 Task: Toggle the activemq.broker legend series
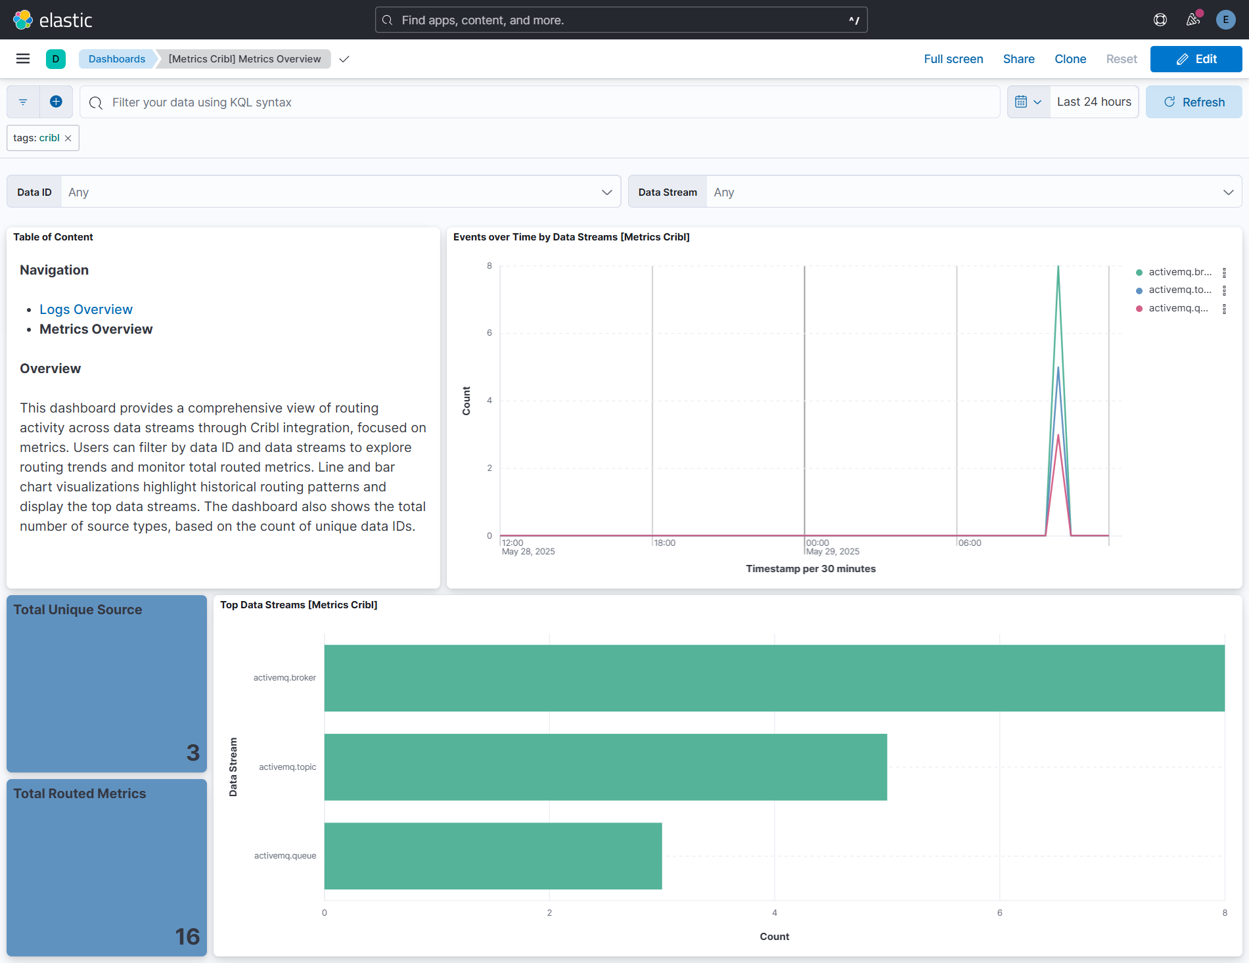[x=1179, y=272]
